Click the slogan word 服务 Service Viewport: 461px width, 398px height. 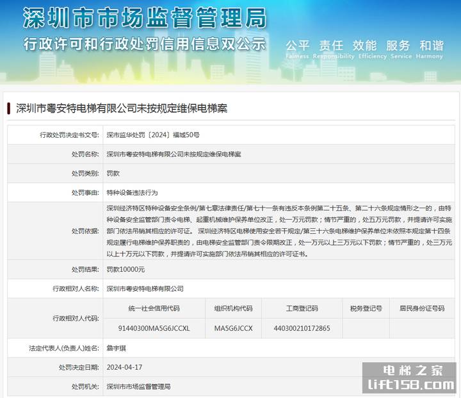pos(401,49)
